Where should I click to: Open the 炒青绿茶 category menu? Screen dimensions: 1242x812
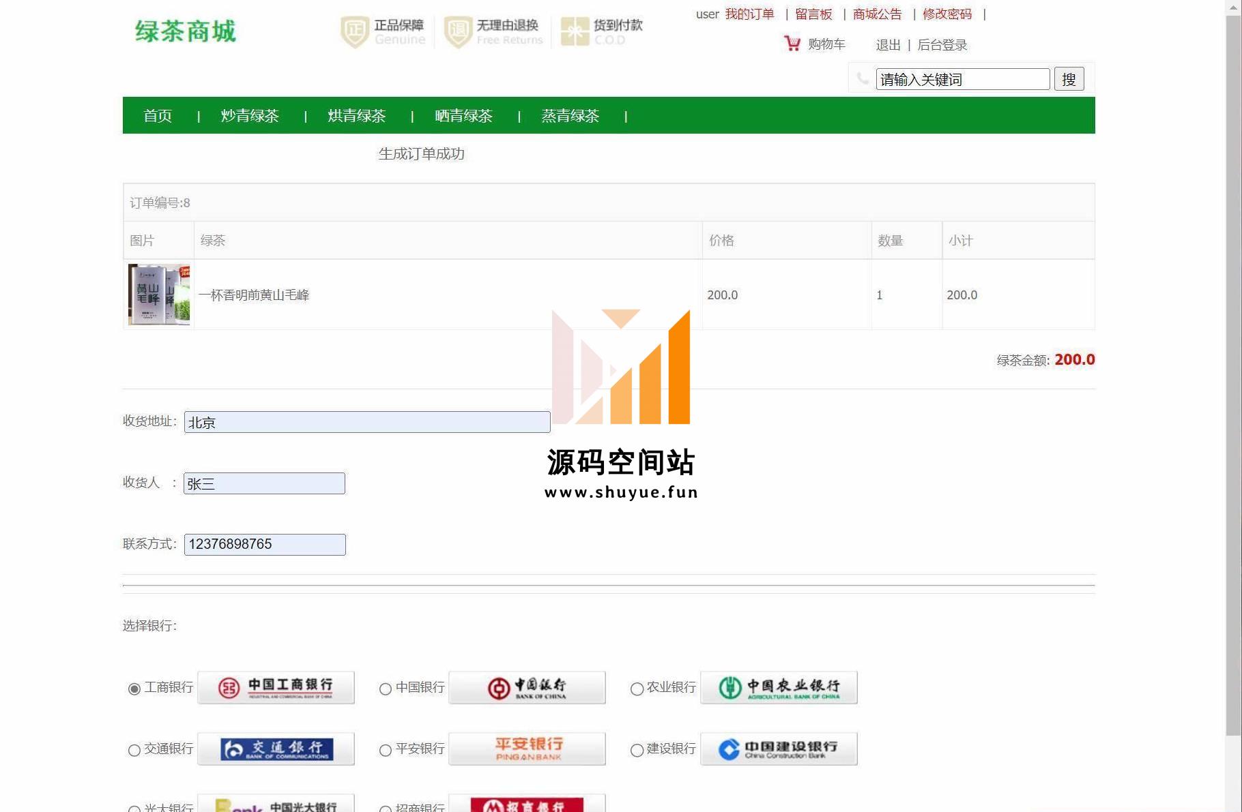[250, 116]
